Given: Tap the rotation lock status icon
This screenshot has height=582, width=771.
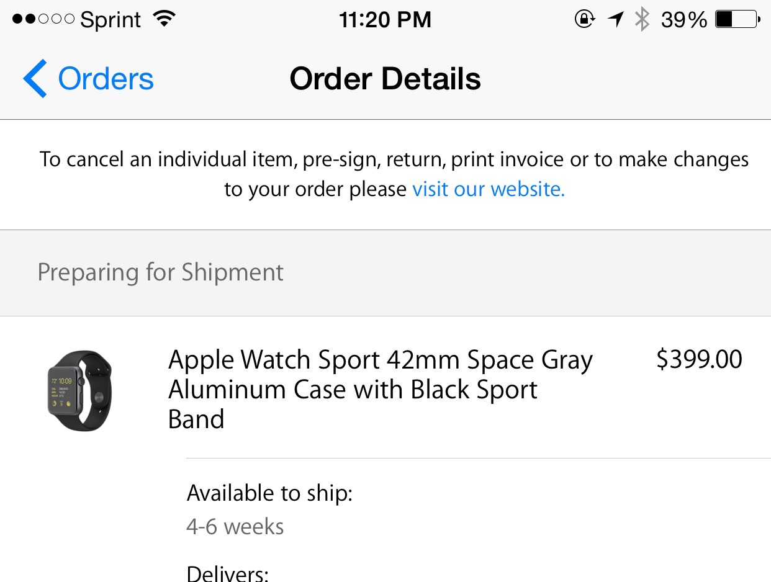Looking at the screenshot, I should (x=584, y=20).
